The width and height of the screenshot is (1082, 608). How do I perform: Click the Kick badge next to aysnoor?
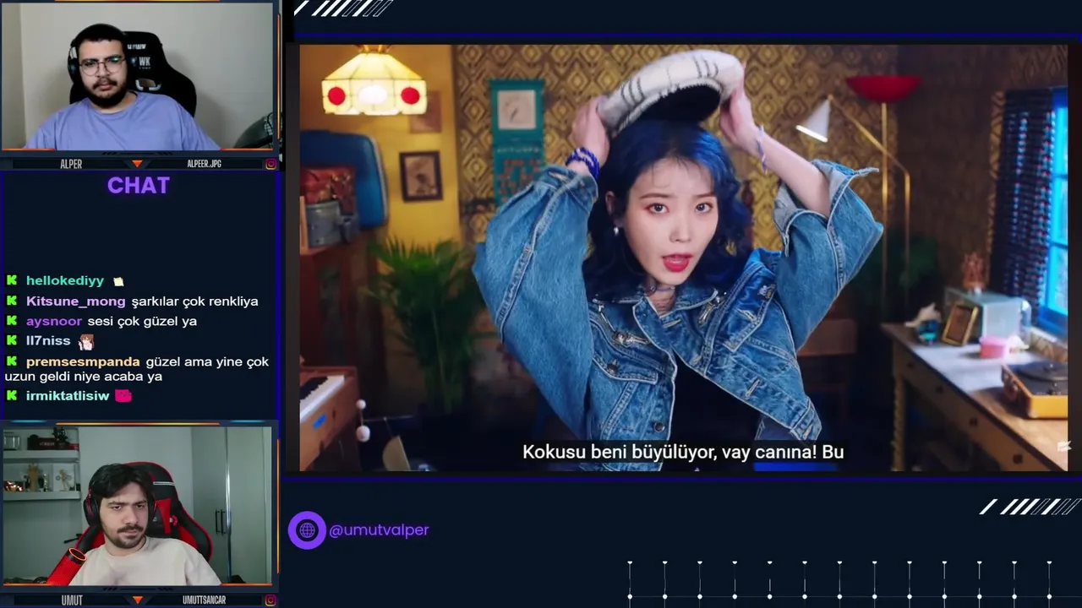12,321
